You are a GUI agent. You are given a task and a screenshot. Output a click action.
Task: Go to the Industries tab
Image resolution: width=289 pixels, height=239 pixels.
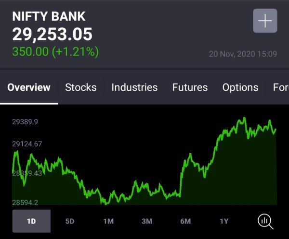[134, 87]
